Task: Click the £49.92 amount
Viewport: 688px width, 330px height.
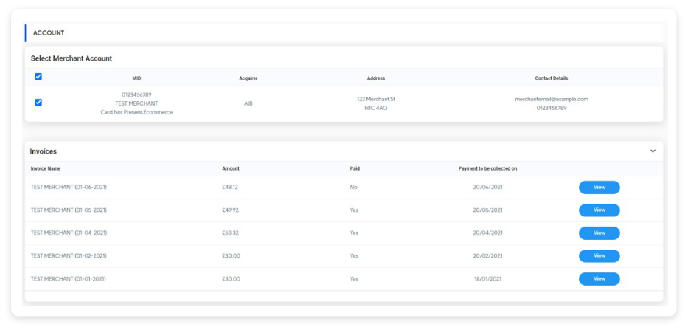Action: pos(230,210)
